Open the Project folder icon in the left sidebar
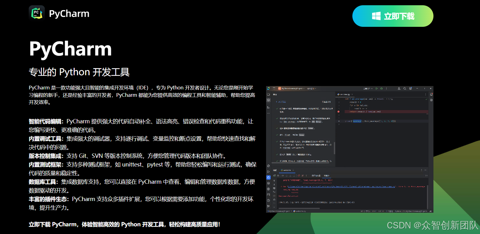Viewport: 480px width, 234px height. pos(268,94)
